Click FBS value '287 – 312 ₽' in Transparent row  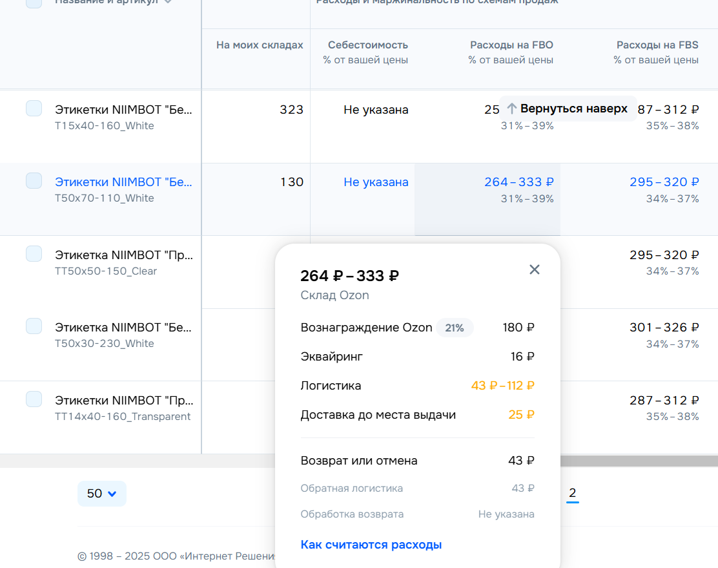tap(664, 400)
